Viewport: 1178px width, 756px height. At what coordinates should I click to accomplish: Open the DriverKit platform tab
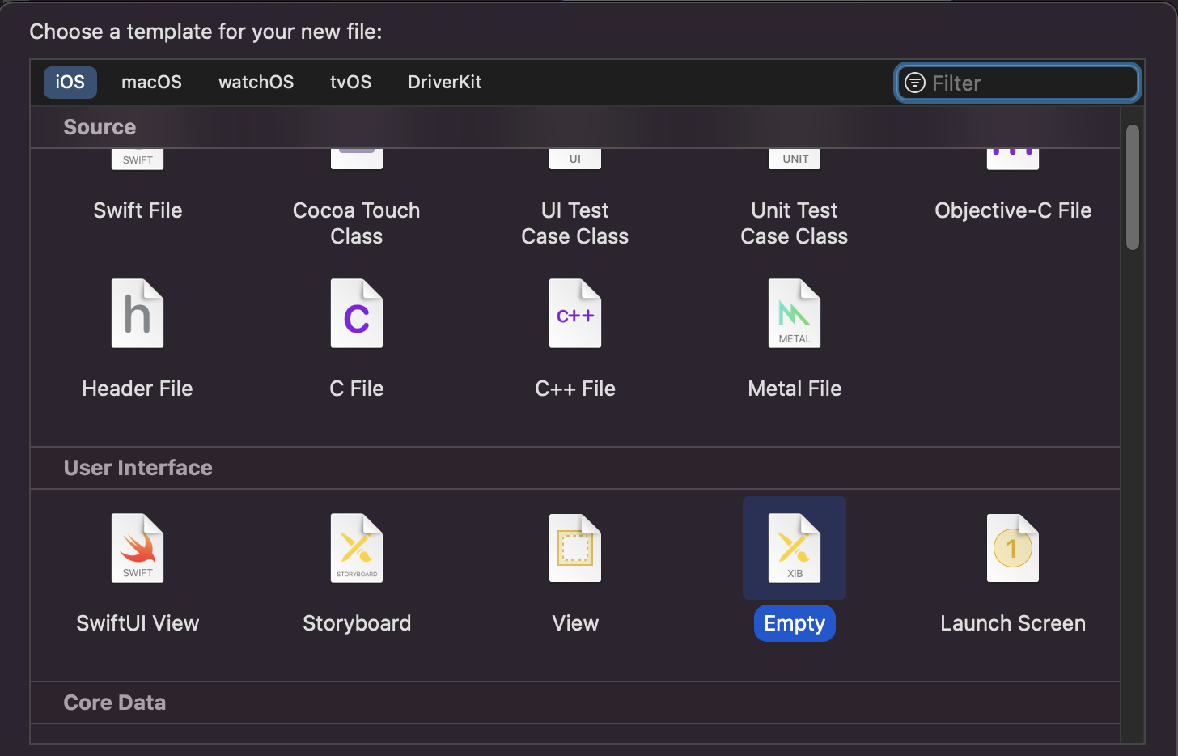445,82
